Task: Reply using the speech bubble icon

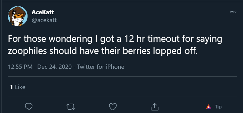Action: (29, 107)
